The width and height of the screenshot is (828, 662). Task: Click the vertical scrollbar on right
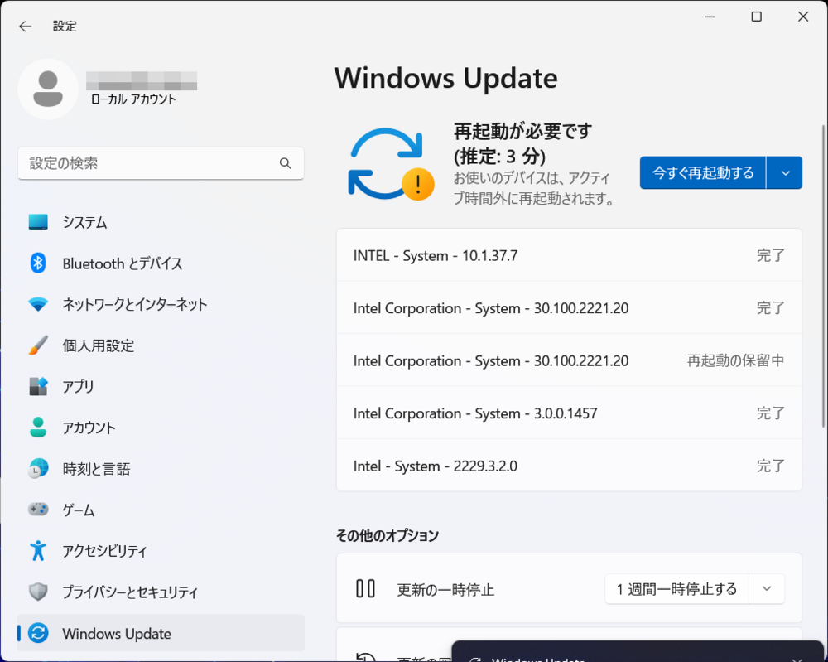coord(824,276)
